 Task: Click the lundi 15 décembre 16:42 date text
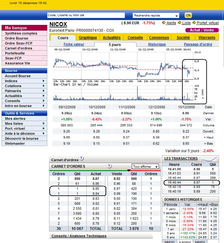click(x=28, y=3)
